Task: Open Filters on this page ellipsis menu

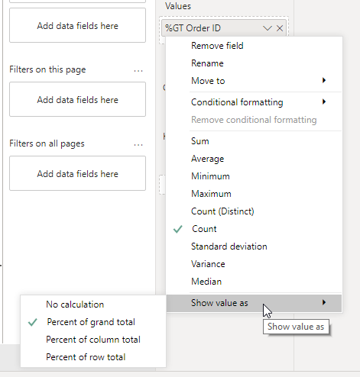Action: 138,71
